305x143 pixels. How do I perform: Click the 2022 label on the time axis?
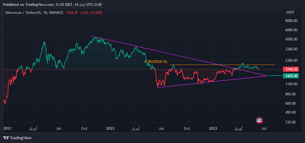(110, 128)
